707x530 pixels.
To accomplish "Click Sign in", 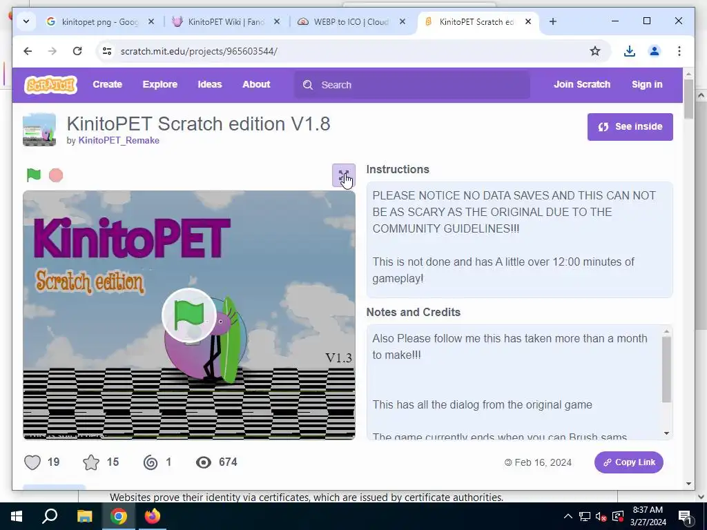I will click(x=647, y=84).
